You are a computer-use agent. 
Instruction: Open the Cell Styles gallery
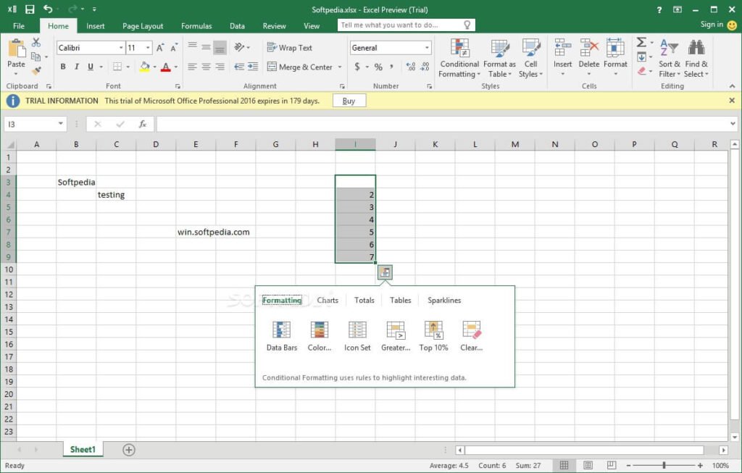pos(530,58)
